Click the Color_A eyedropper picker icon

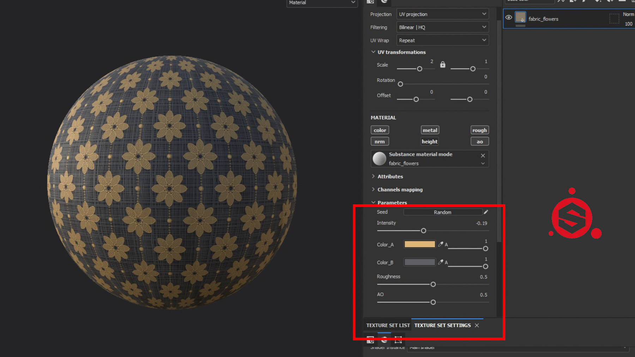[x=440, y=244]
